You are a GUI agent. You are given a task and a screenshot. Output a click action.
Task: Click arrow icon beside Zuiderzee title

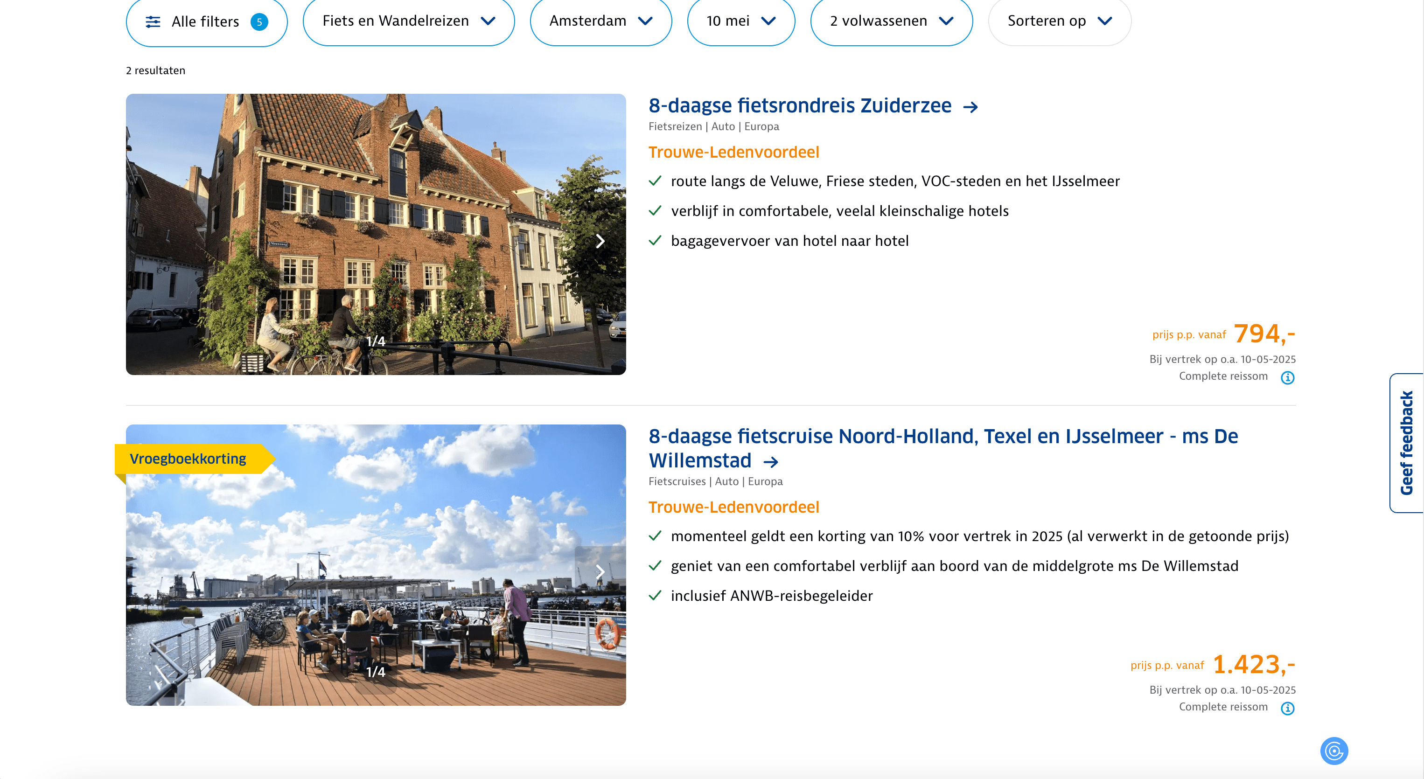tap(970, 107)
